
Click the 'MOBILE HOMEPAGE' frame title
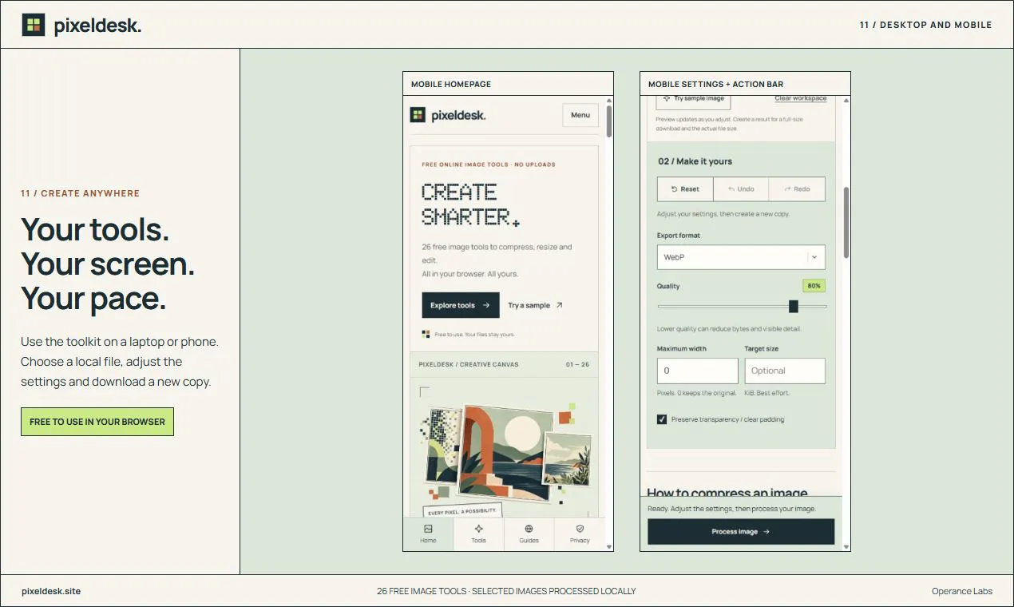[x=451, y=84]
